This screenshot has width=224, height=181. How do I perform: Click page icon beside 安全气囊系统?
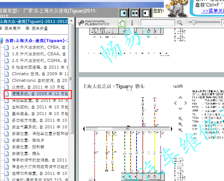(x=7, y=127)
